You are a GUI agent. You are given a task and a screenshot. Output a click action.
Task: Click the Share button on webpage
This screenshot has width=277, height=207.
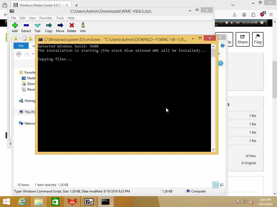[243, 39]
